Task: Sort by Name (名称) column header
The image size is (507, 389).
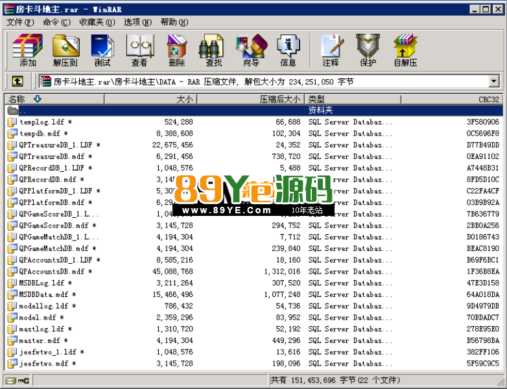Action: pos(54,99)
